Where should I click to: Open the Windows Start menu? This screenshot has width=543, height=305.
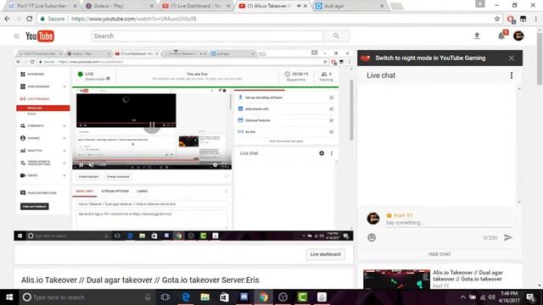[9, 297]
